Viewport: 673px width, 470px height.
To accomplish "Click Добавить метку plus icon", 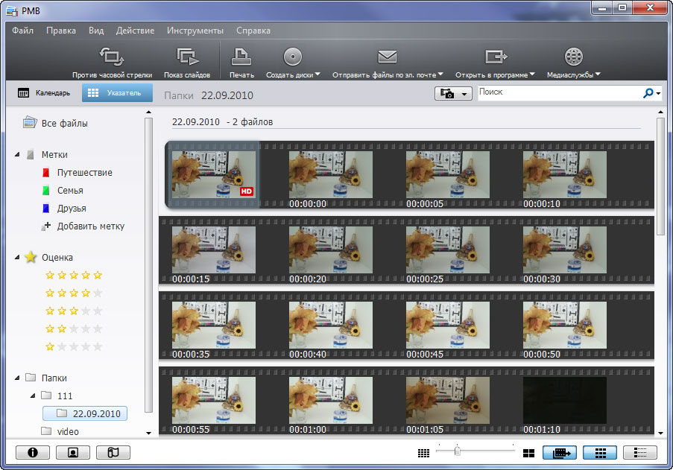I will tap(46, 226).
